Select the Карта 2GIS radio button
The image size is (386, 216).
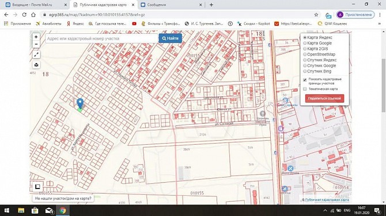[305, 49]
